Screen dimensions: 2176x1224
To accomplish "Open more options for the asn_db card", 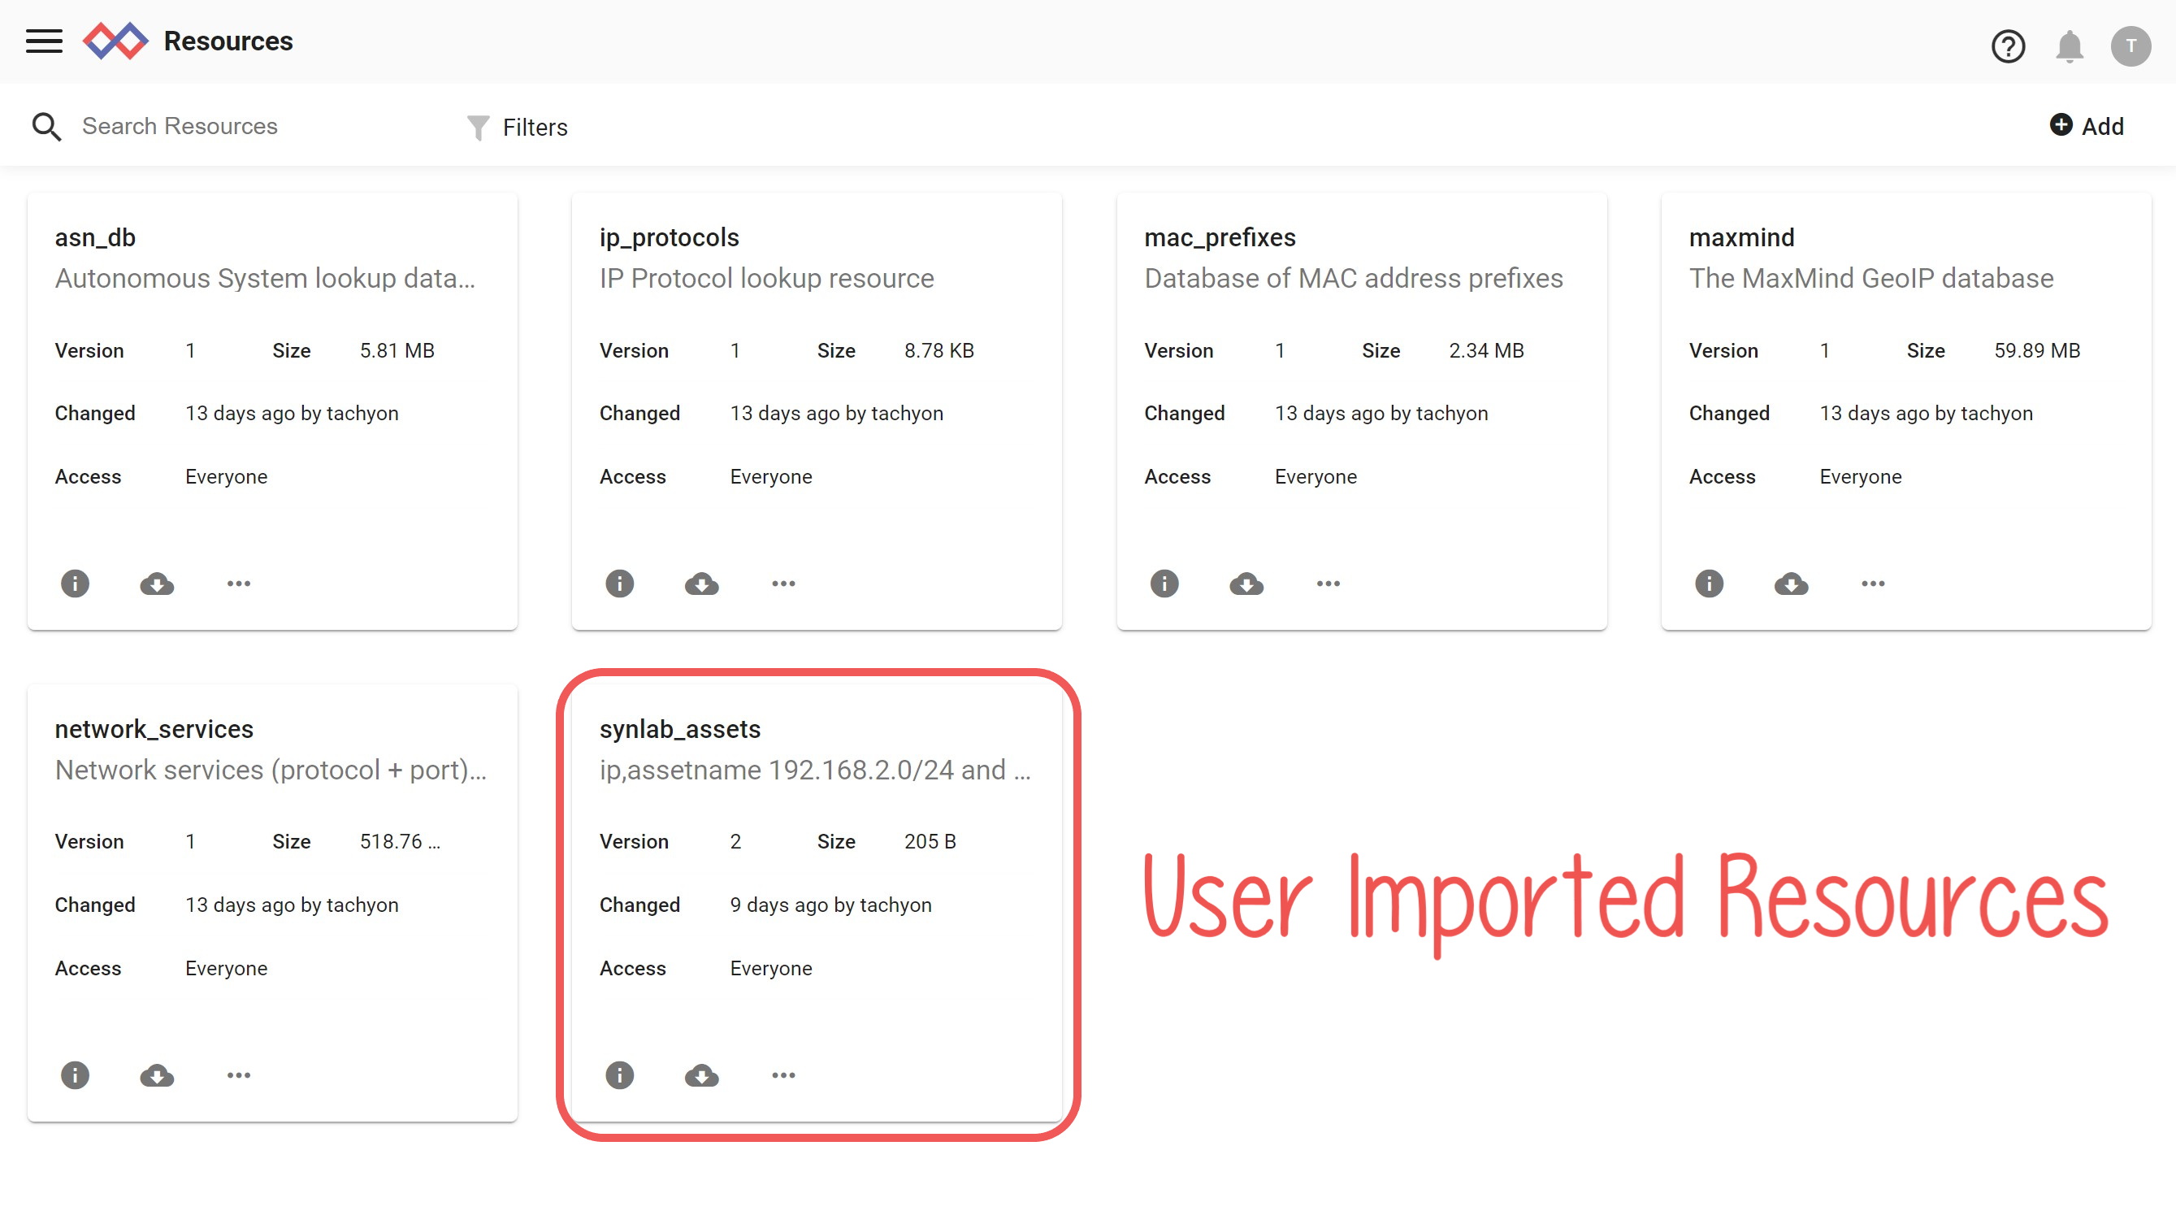I will click(239, 584).
